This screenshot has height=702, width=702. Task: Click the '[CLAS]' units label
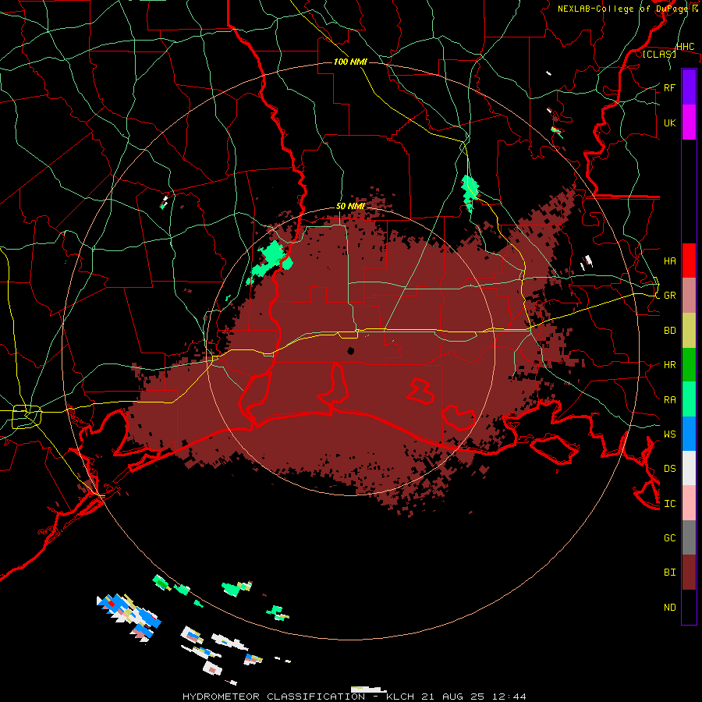pyautogui.click(x=658, y=54)
